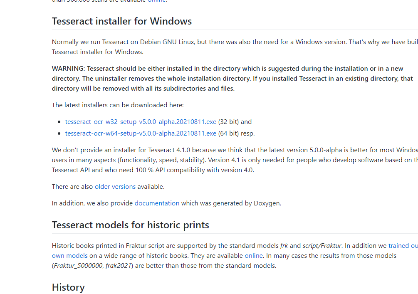Open the tesseract-ocr-w32-setup-v5.0.0-alpha.20210811.exe download link
Image resolution: width=418 pixels, height=294 pixels.
pyautogui.click(x=141, y=122)
